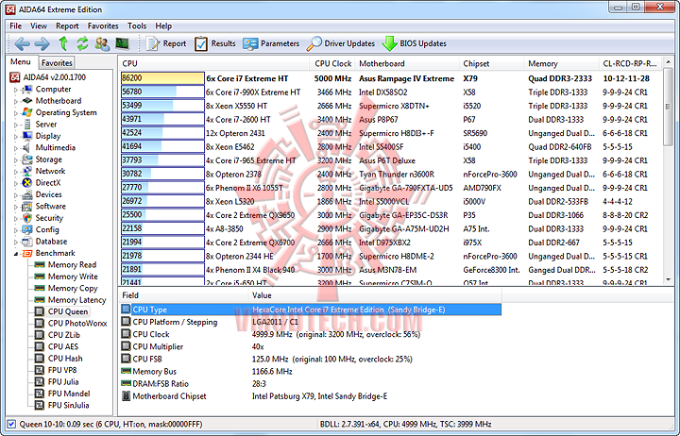Click the green up-level arrow icon
680x436 pixels.
(x=63, y=43)
